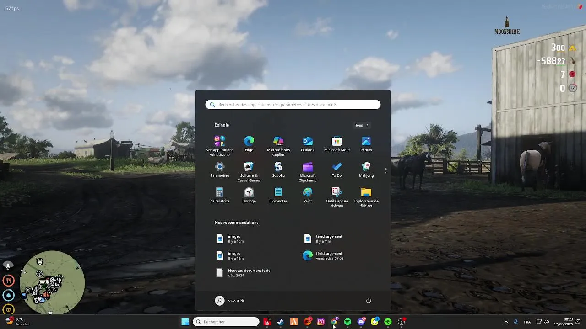
Task: Open Bloc-notes
Action: [278, 195]
